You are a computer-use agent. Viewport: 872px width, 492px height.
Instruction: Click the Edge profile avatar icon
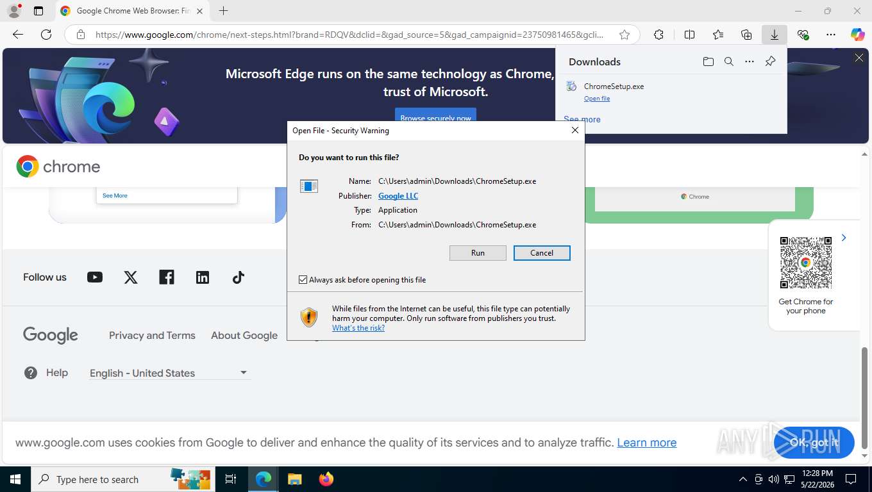click(x=13, y=11)
